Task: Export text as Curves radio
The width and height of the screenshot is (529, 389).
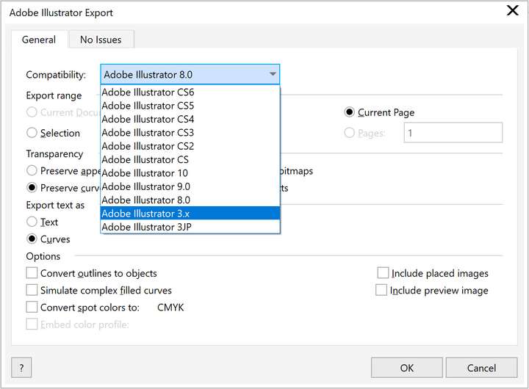Action: [x=32, y=239]
